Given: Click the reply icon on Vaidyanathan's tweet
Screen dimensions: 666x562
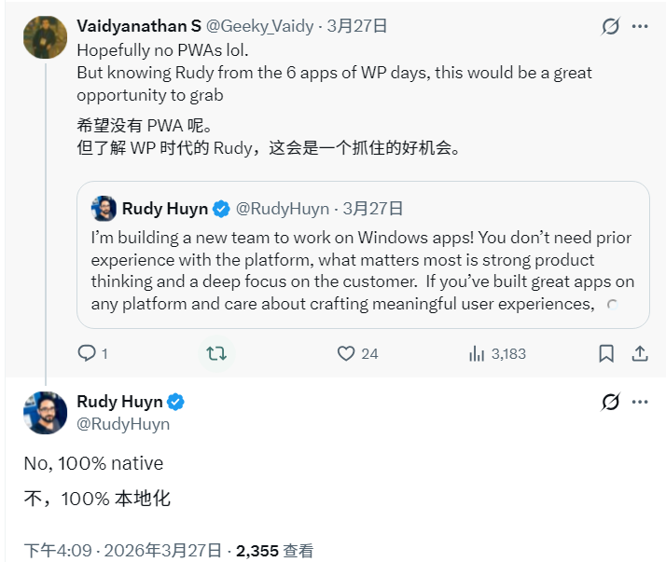Looking at the screenshot, I should (87, 353).
